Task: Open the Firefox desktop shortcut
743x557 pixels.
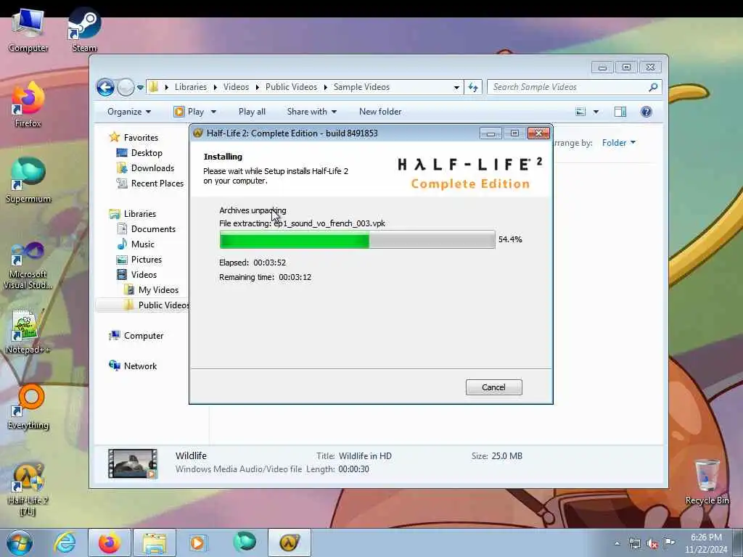Action: pos(28,105)
